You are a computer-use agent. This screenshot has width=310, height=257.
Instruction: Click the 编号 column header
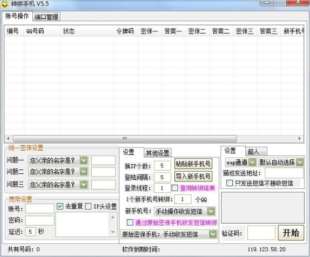click(14, 31)
